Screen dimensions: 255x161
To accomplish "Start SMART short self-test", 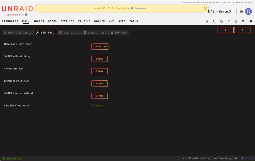I will coord(99,83).
